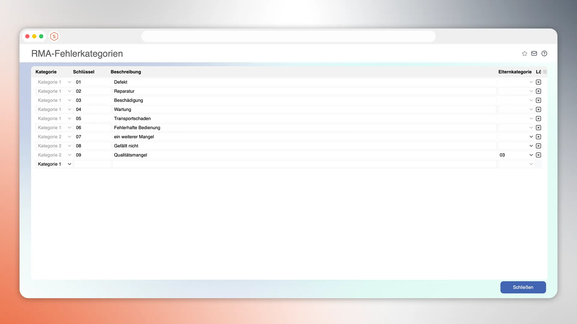Sort by Schlüssel column header
The width and height of the screenshot is (577, 324).
84,72
